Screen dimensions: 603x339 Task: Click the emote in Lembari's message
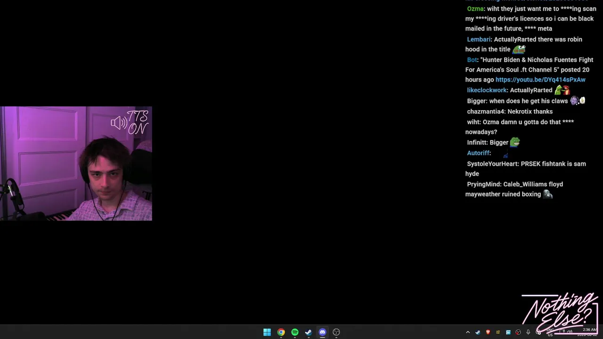point(519,49)
